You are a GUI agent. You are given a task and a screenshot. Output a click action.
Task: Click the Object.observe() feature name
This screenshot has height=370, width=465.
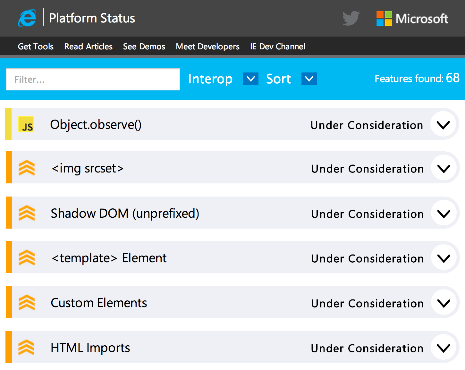(96, 125)
